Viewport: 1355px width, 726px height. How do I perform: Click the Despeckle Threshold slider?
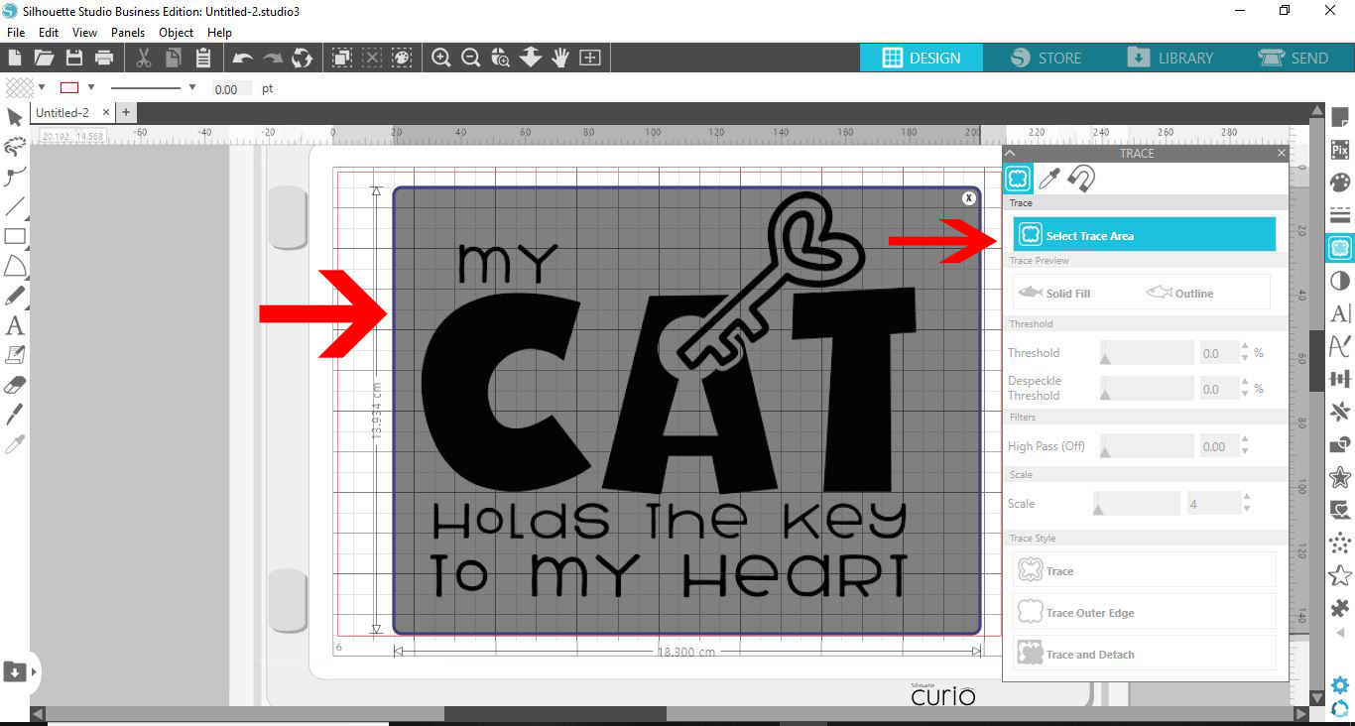[x=1147, y=389]
